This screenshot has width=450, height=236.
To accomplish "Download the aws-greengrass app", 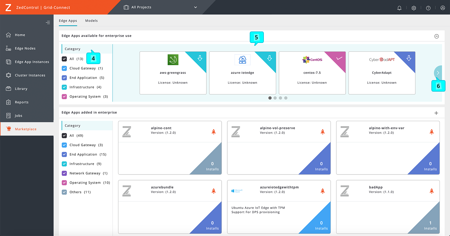I will (x=200, y=58).
